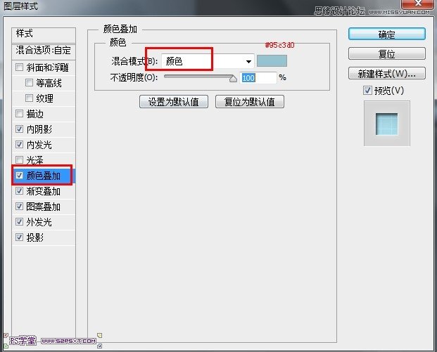Select 混合选项:自定 entry
This screenshot has width=437, height=352.
(44, 51)
